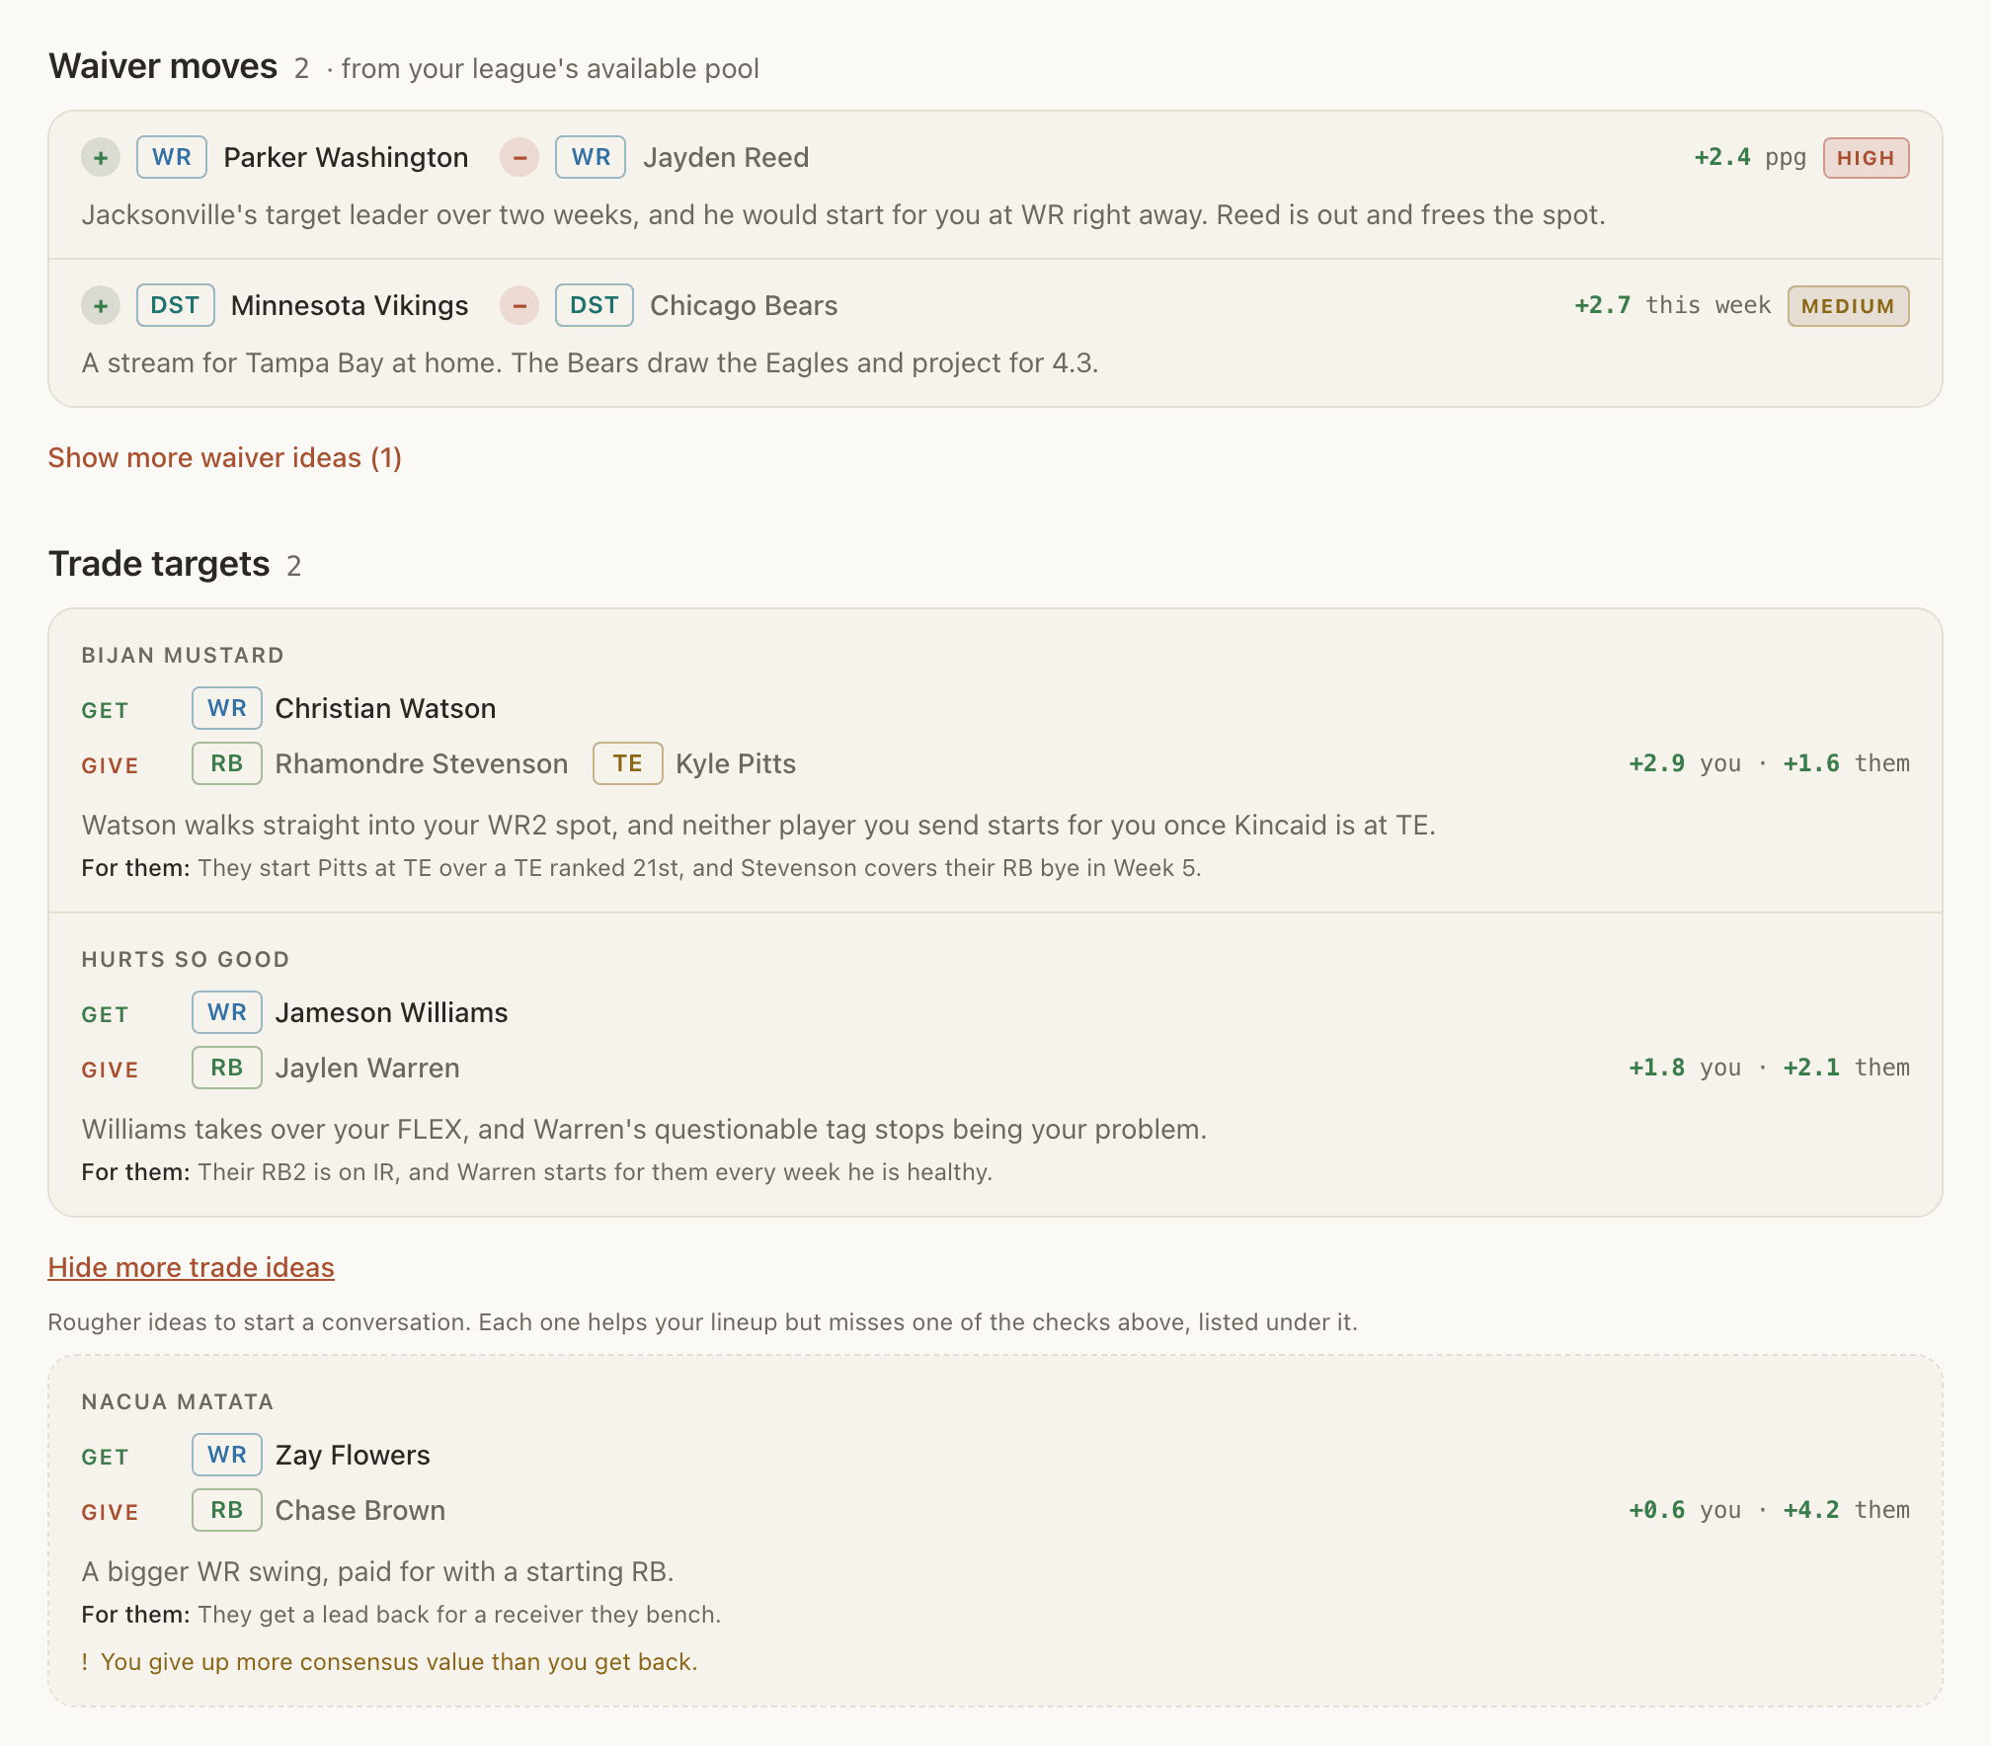The image size is (1991, 1746).
Task: Click the WR badge next to Jameson Williams
Action: click(x=227, y=1012)
